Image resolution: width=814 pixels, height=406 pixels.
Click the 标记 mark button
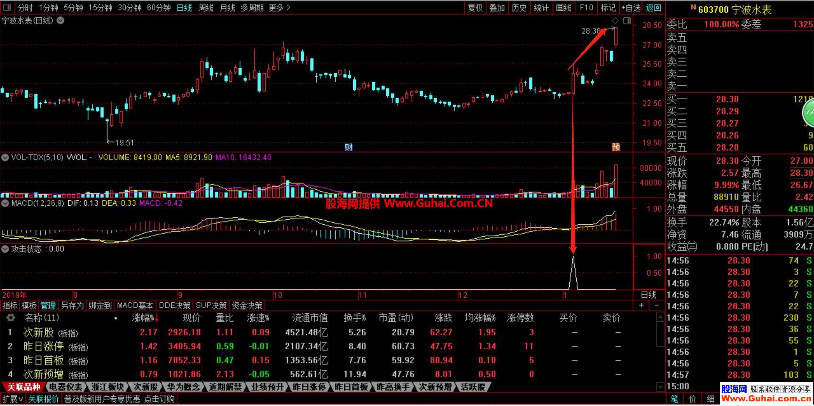pyautogui.click(x=608, y=8)
